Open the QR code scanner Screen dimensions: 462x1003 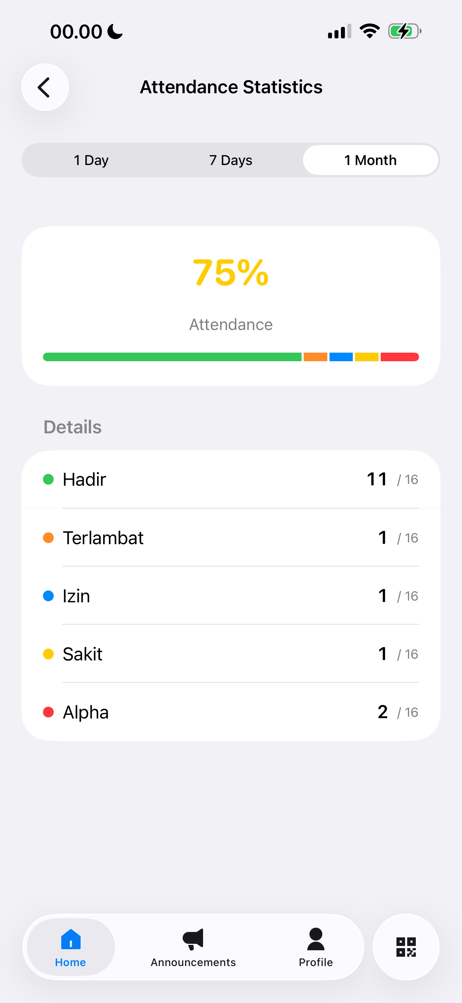pyautogui.click(x=406, y=947)
